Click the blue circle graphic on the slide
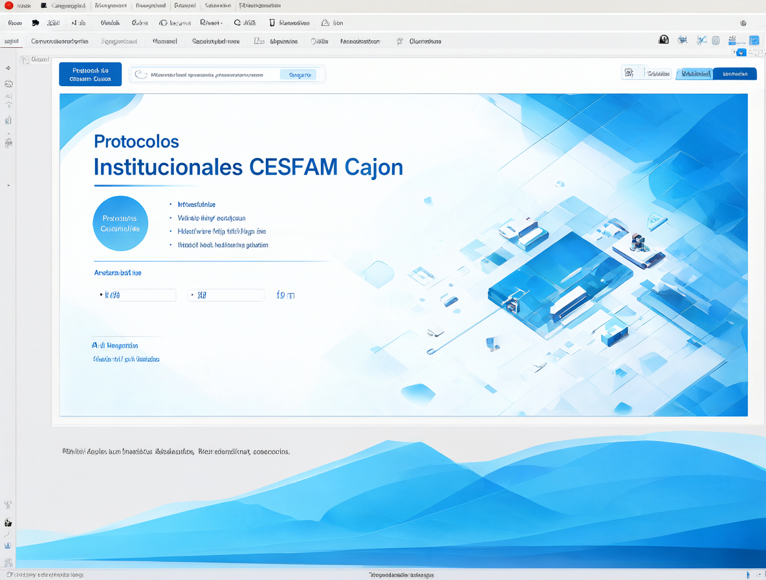The height and width of the screenshot is (580, 766). pos(120,223)
